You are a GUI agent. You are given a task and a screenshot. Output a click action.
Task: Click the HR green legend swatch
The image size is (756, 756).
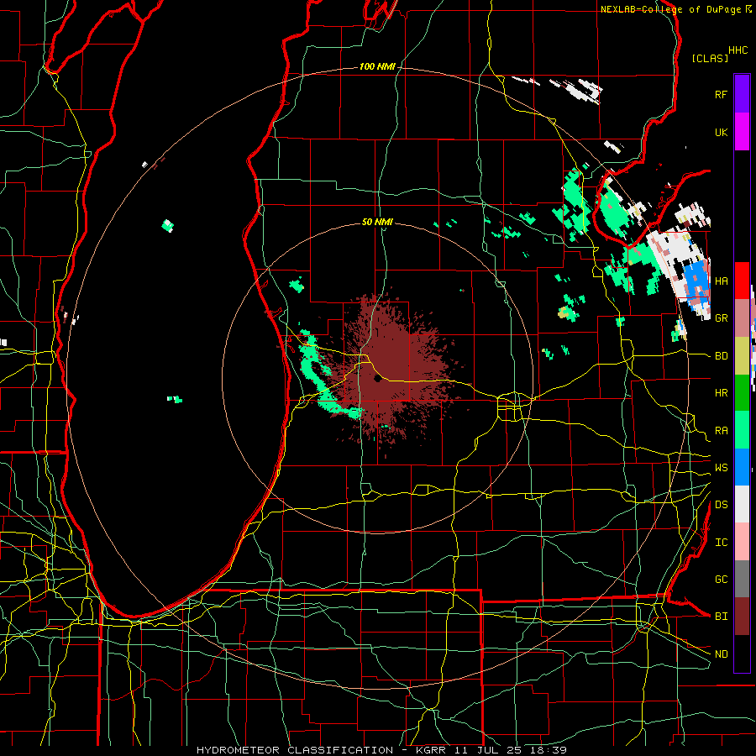(x=742, y=393)
